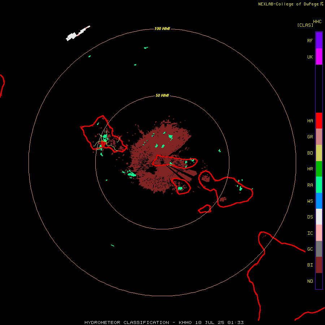Click the HR dark green legend swatch
Screen dimensions: 325x325
(x=319, y=169)
